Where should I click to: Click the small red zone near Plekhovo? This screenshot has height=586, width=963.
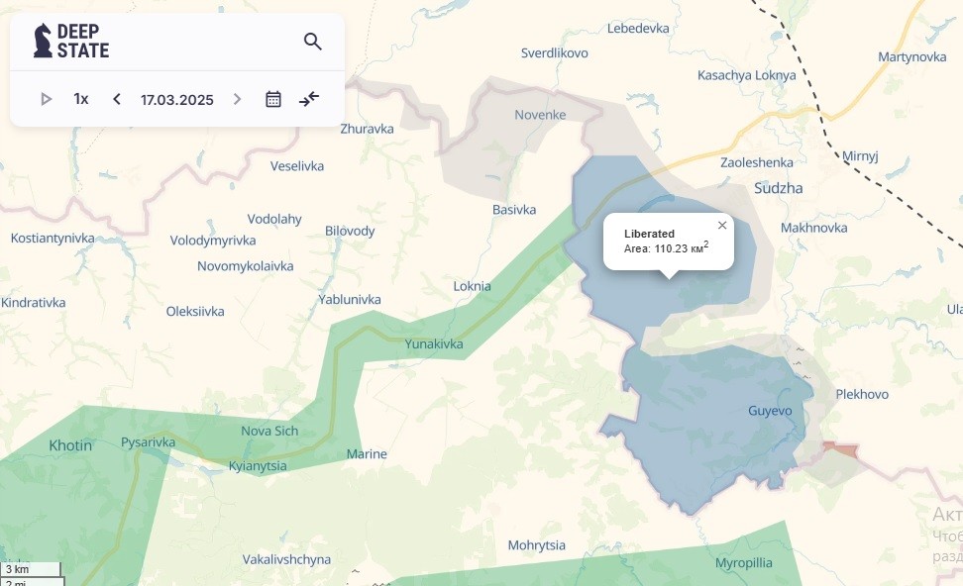pyautogui.click(x=839, y=449)
